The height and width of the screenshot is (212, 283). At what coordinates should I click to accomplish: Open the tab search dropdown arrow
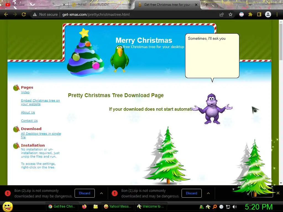tap(250, 5)
